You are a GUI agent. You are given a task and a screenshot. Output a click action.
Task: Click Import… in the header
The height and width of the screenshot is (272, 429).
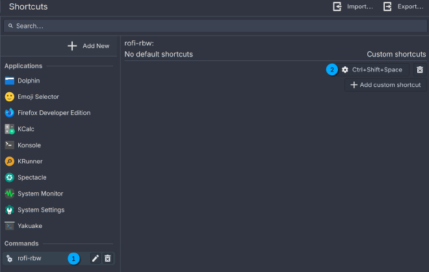[353, 6]
